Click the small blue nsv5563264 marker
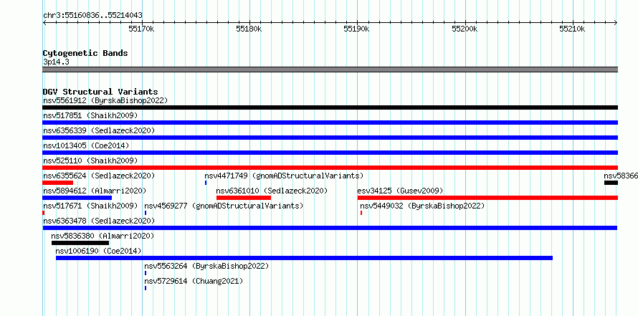This screenshot has width=638, height=316. [x=146, y=273]
